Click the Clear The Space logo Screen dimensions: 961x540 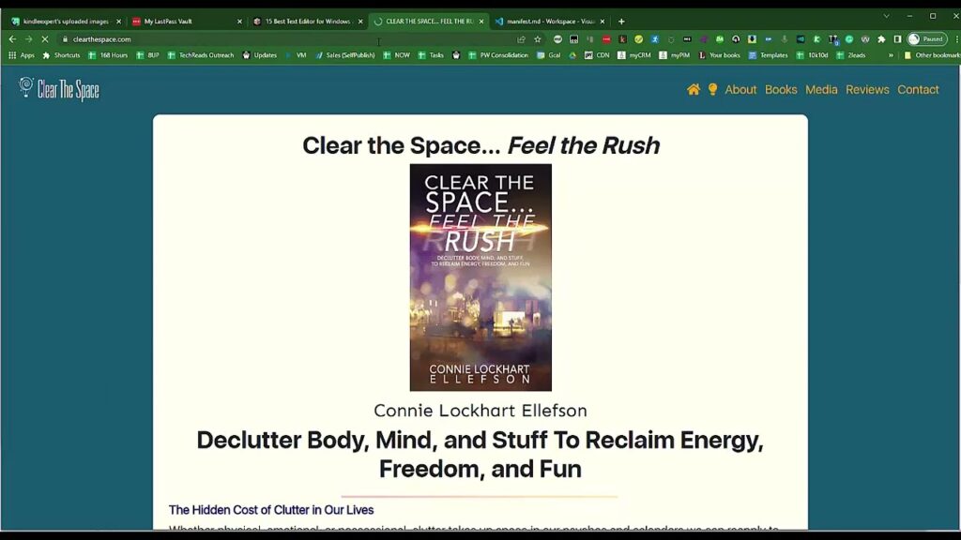coord(59,89)
